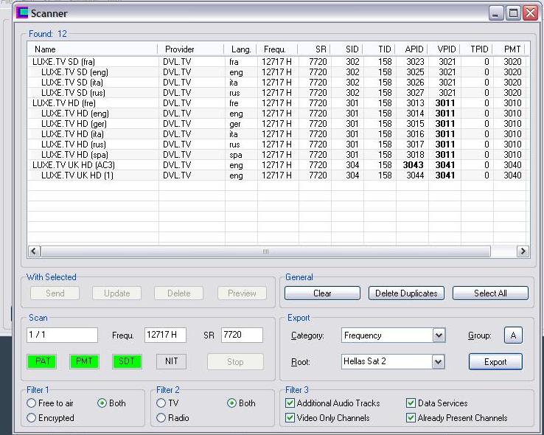Image resolution: width=544 pixels, height=435 pixels.
Task: Click the Frequ. input field in Scan
Action: (x=165, y=335)
